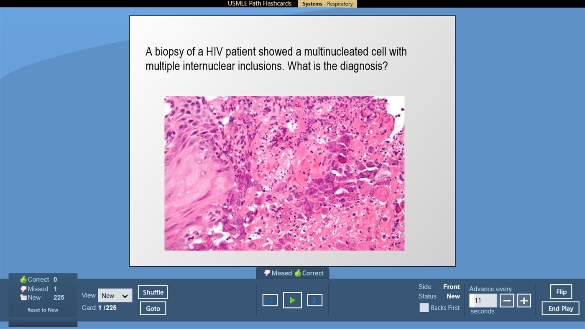Click the thumbs-up icon beside Correct count
The width and height of the screenshot is (585, 329).
pyautogui.click(x=23, y=279)
